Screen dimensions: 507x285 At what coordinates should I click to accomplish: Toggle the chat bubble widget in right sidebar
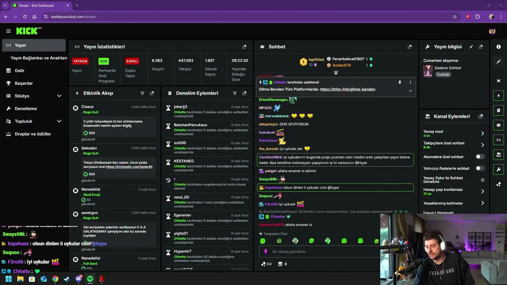click(x=498, y=125)
